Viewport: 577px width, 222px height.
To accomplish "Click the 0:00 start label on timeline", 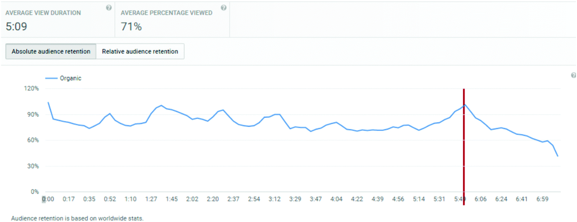I will click(x=48, y=199).
